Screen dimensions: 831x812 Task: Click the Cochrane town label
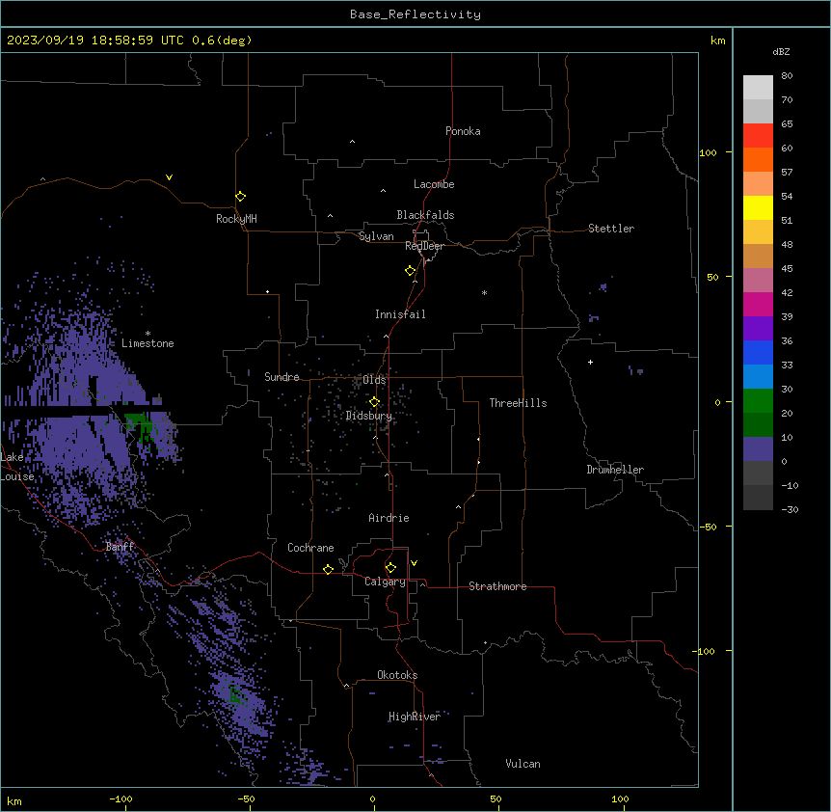[310, 548]
